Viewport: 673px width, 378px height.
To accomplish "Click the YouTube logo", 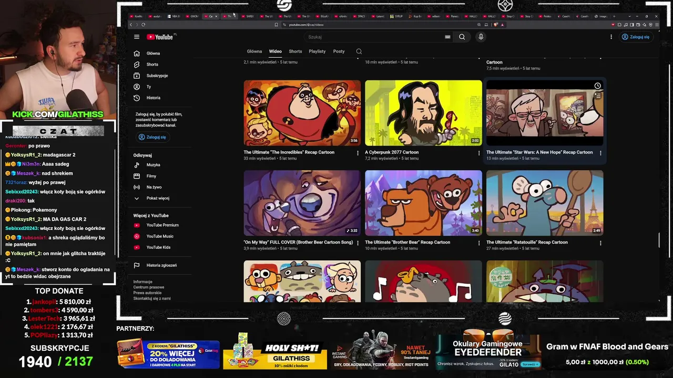I will pyautogui.click(x=160, y=37).
